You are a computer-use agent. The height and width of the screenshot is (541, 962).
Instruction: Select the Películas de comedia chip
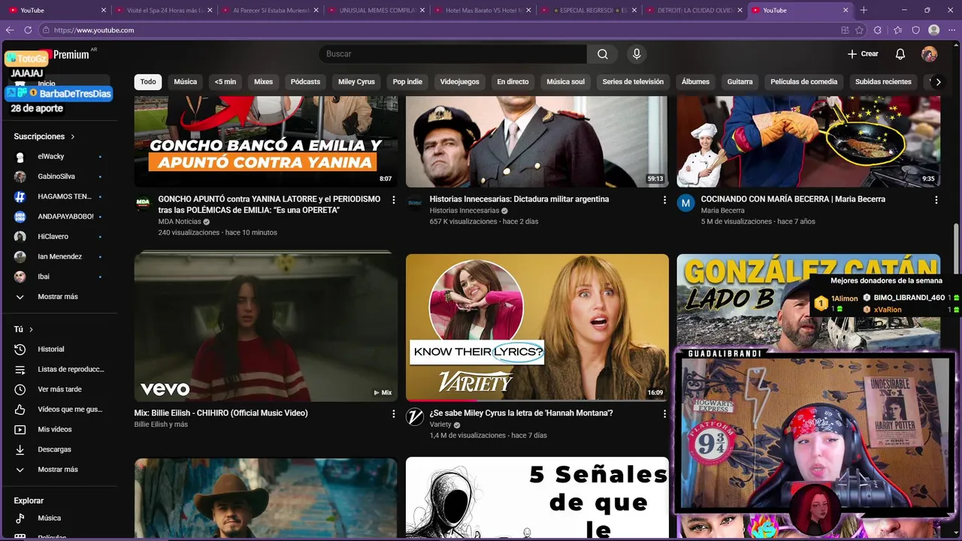click(803, 82)
